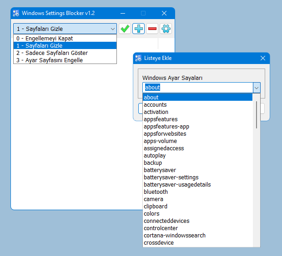Select 'apps-volume' list entry
282x256 pixels.
198,141
